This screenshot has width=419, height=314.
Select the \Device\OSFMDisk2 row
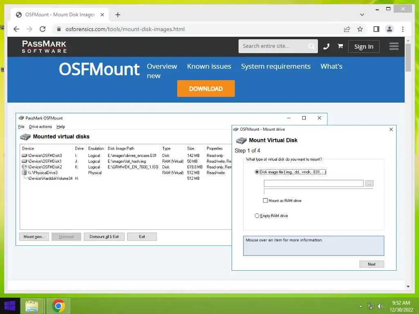pyautogui.click(x=126, y=167)
